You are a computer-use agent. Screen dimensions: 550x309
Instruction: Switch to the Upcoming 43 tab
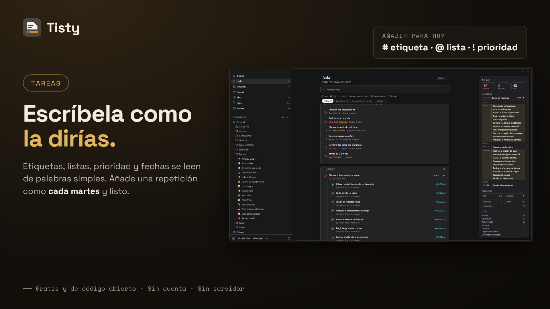342,101
